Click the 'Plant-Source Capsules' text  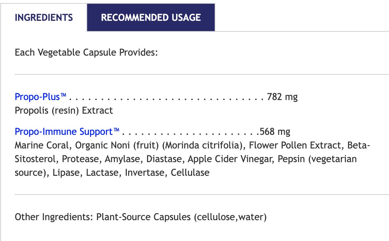coord(144,217)
